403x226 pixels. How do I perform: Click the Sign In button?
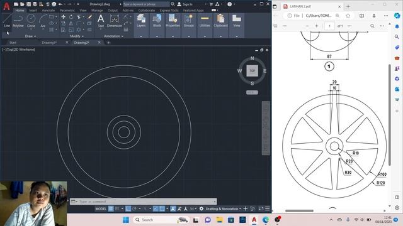[x=184, y=4]
